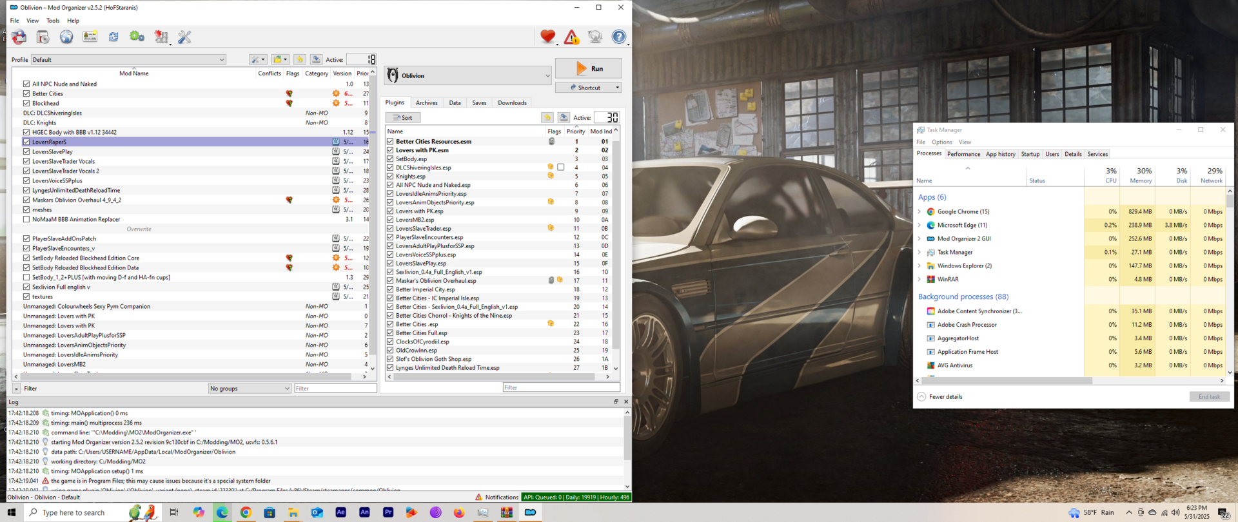This screenshot has height=522, width=1238.
Task: Open the blue Help question icon
Action: click(619, 37)
